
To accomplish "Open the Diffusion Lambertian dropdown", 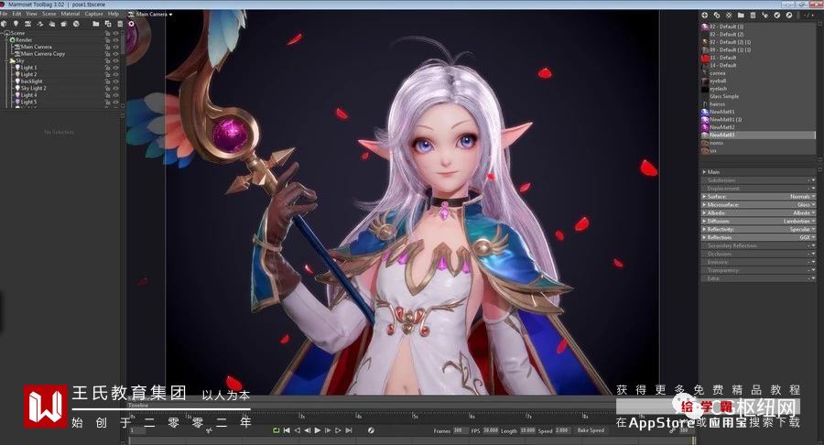I will pyautogui.click(x=798, y=222).
